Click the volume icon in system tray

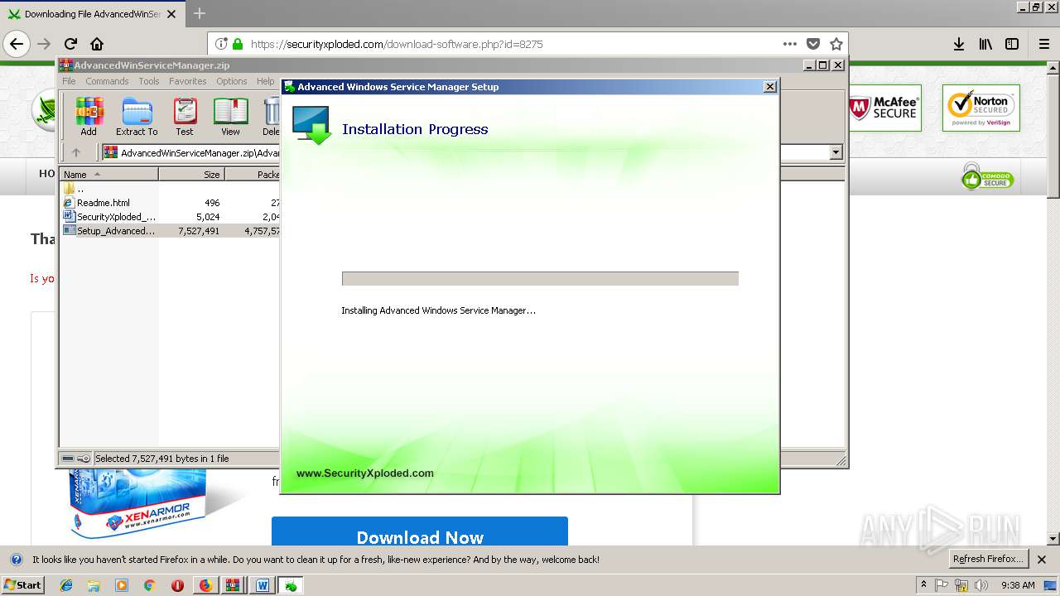pos(981,585)
